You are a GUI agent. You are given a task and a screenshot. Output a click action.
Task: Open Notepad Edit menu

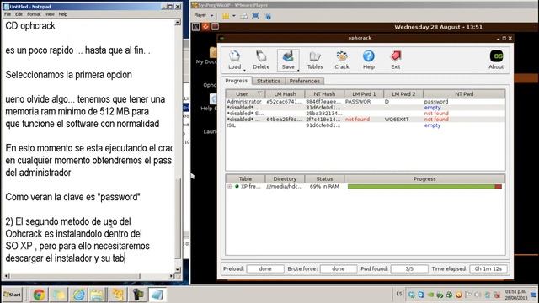click(x=19, y=14)
